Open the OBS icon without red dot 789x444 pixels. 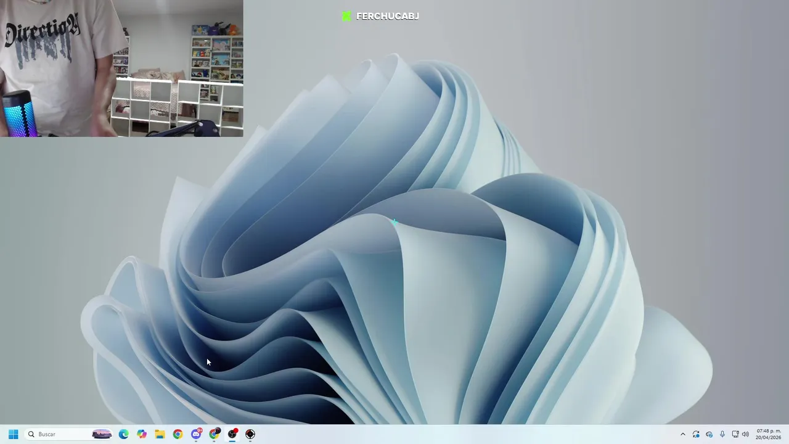click(x=250, y=434)
